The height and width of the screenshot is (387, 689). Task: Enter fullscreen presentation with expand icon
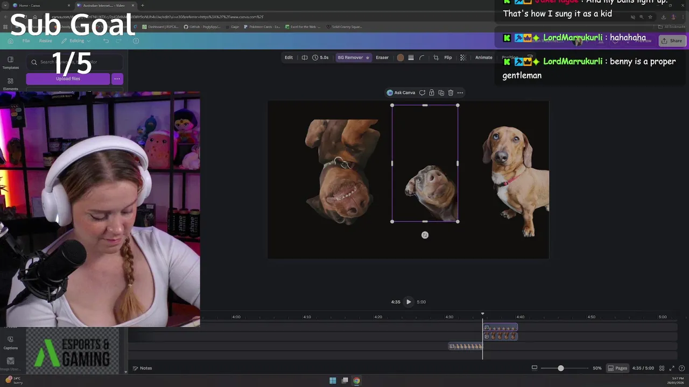pos(671,368)
